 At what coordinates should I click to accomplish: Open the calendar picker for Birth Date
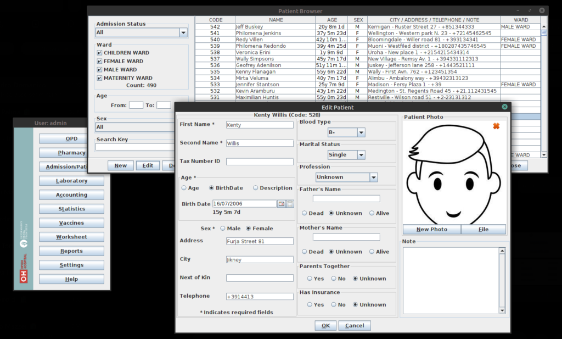[281, 204]
